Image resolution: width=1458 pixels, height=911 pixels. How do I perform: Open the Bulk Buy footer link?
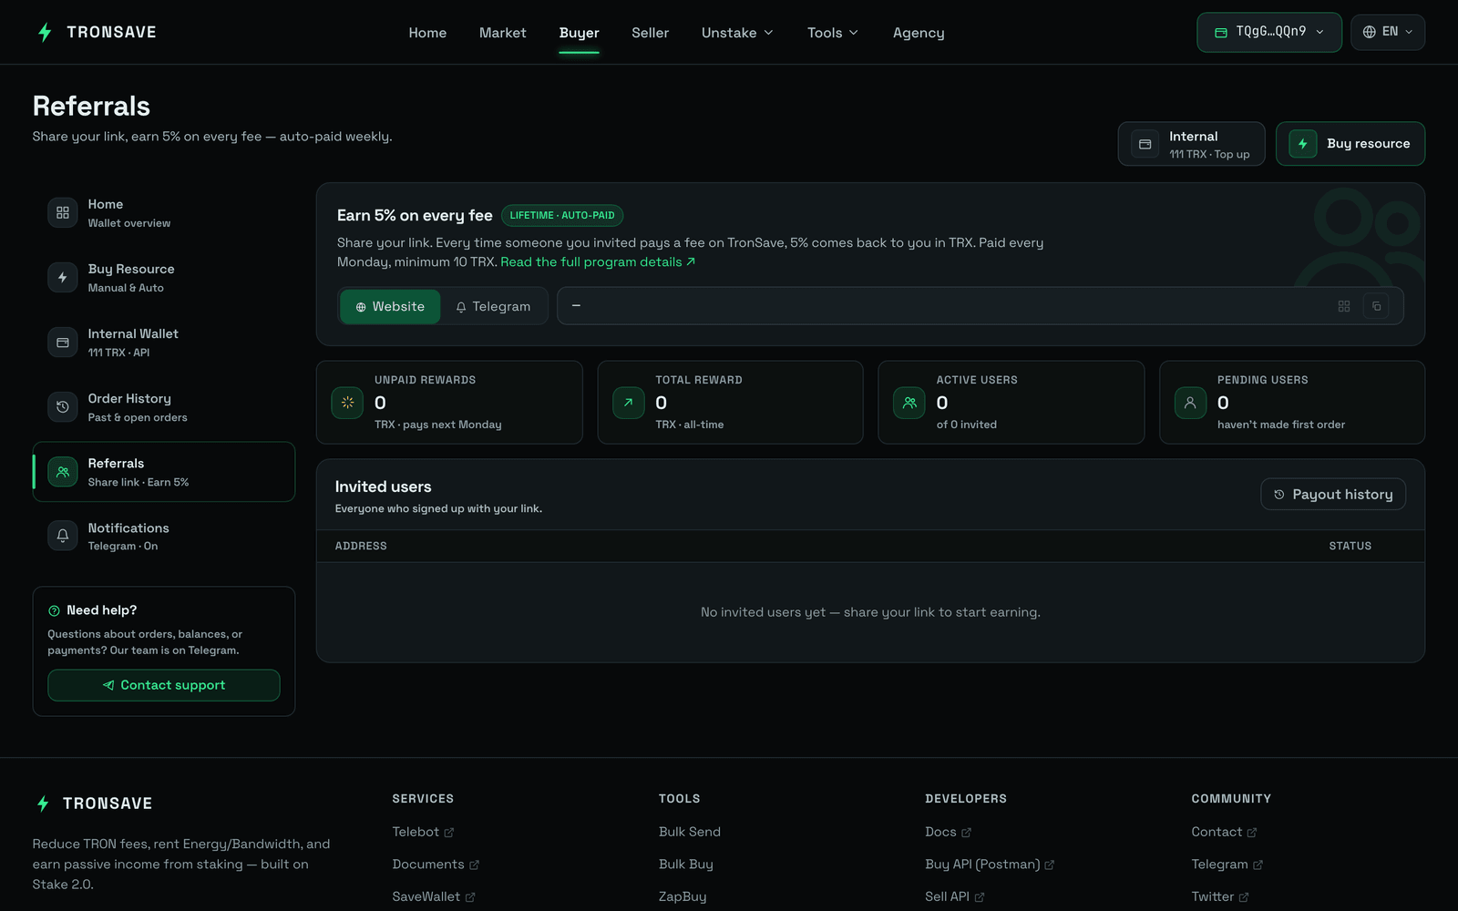click(686, 865)
